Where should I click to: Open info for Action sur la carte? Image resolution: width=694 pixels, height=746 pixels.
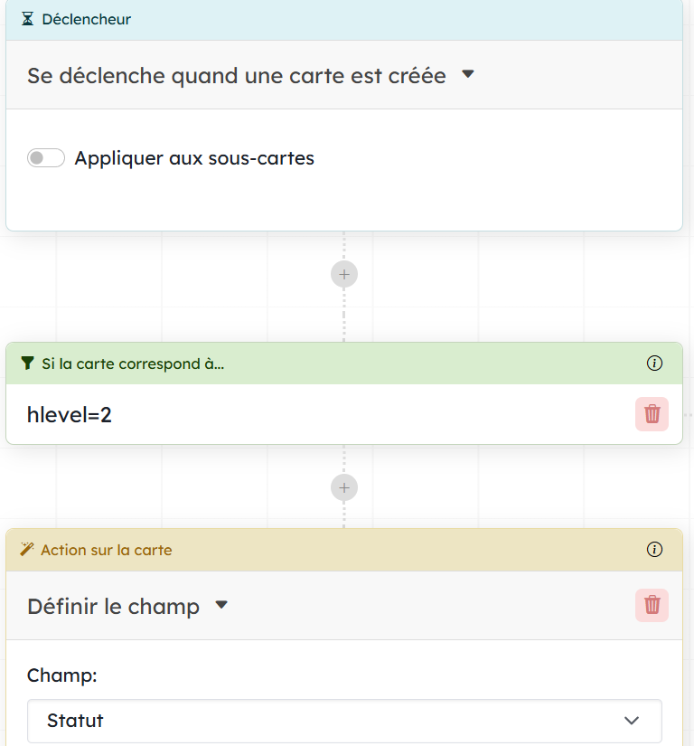coord(655,550)
